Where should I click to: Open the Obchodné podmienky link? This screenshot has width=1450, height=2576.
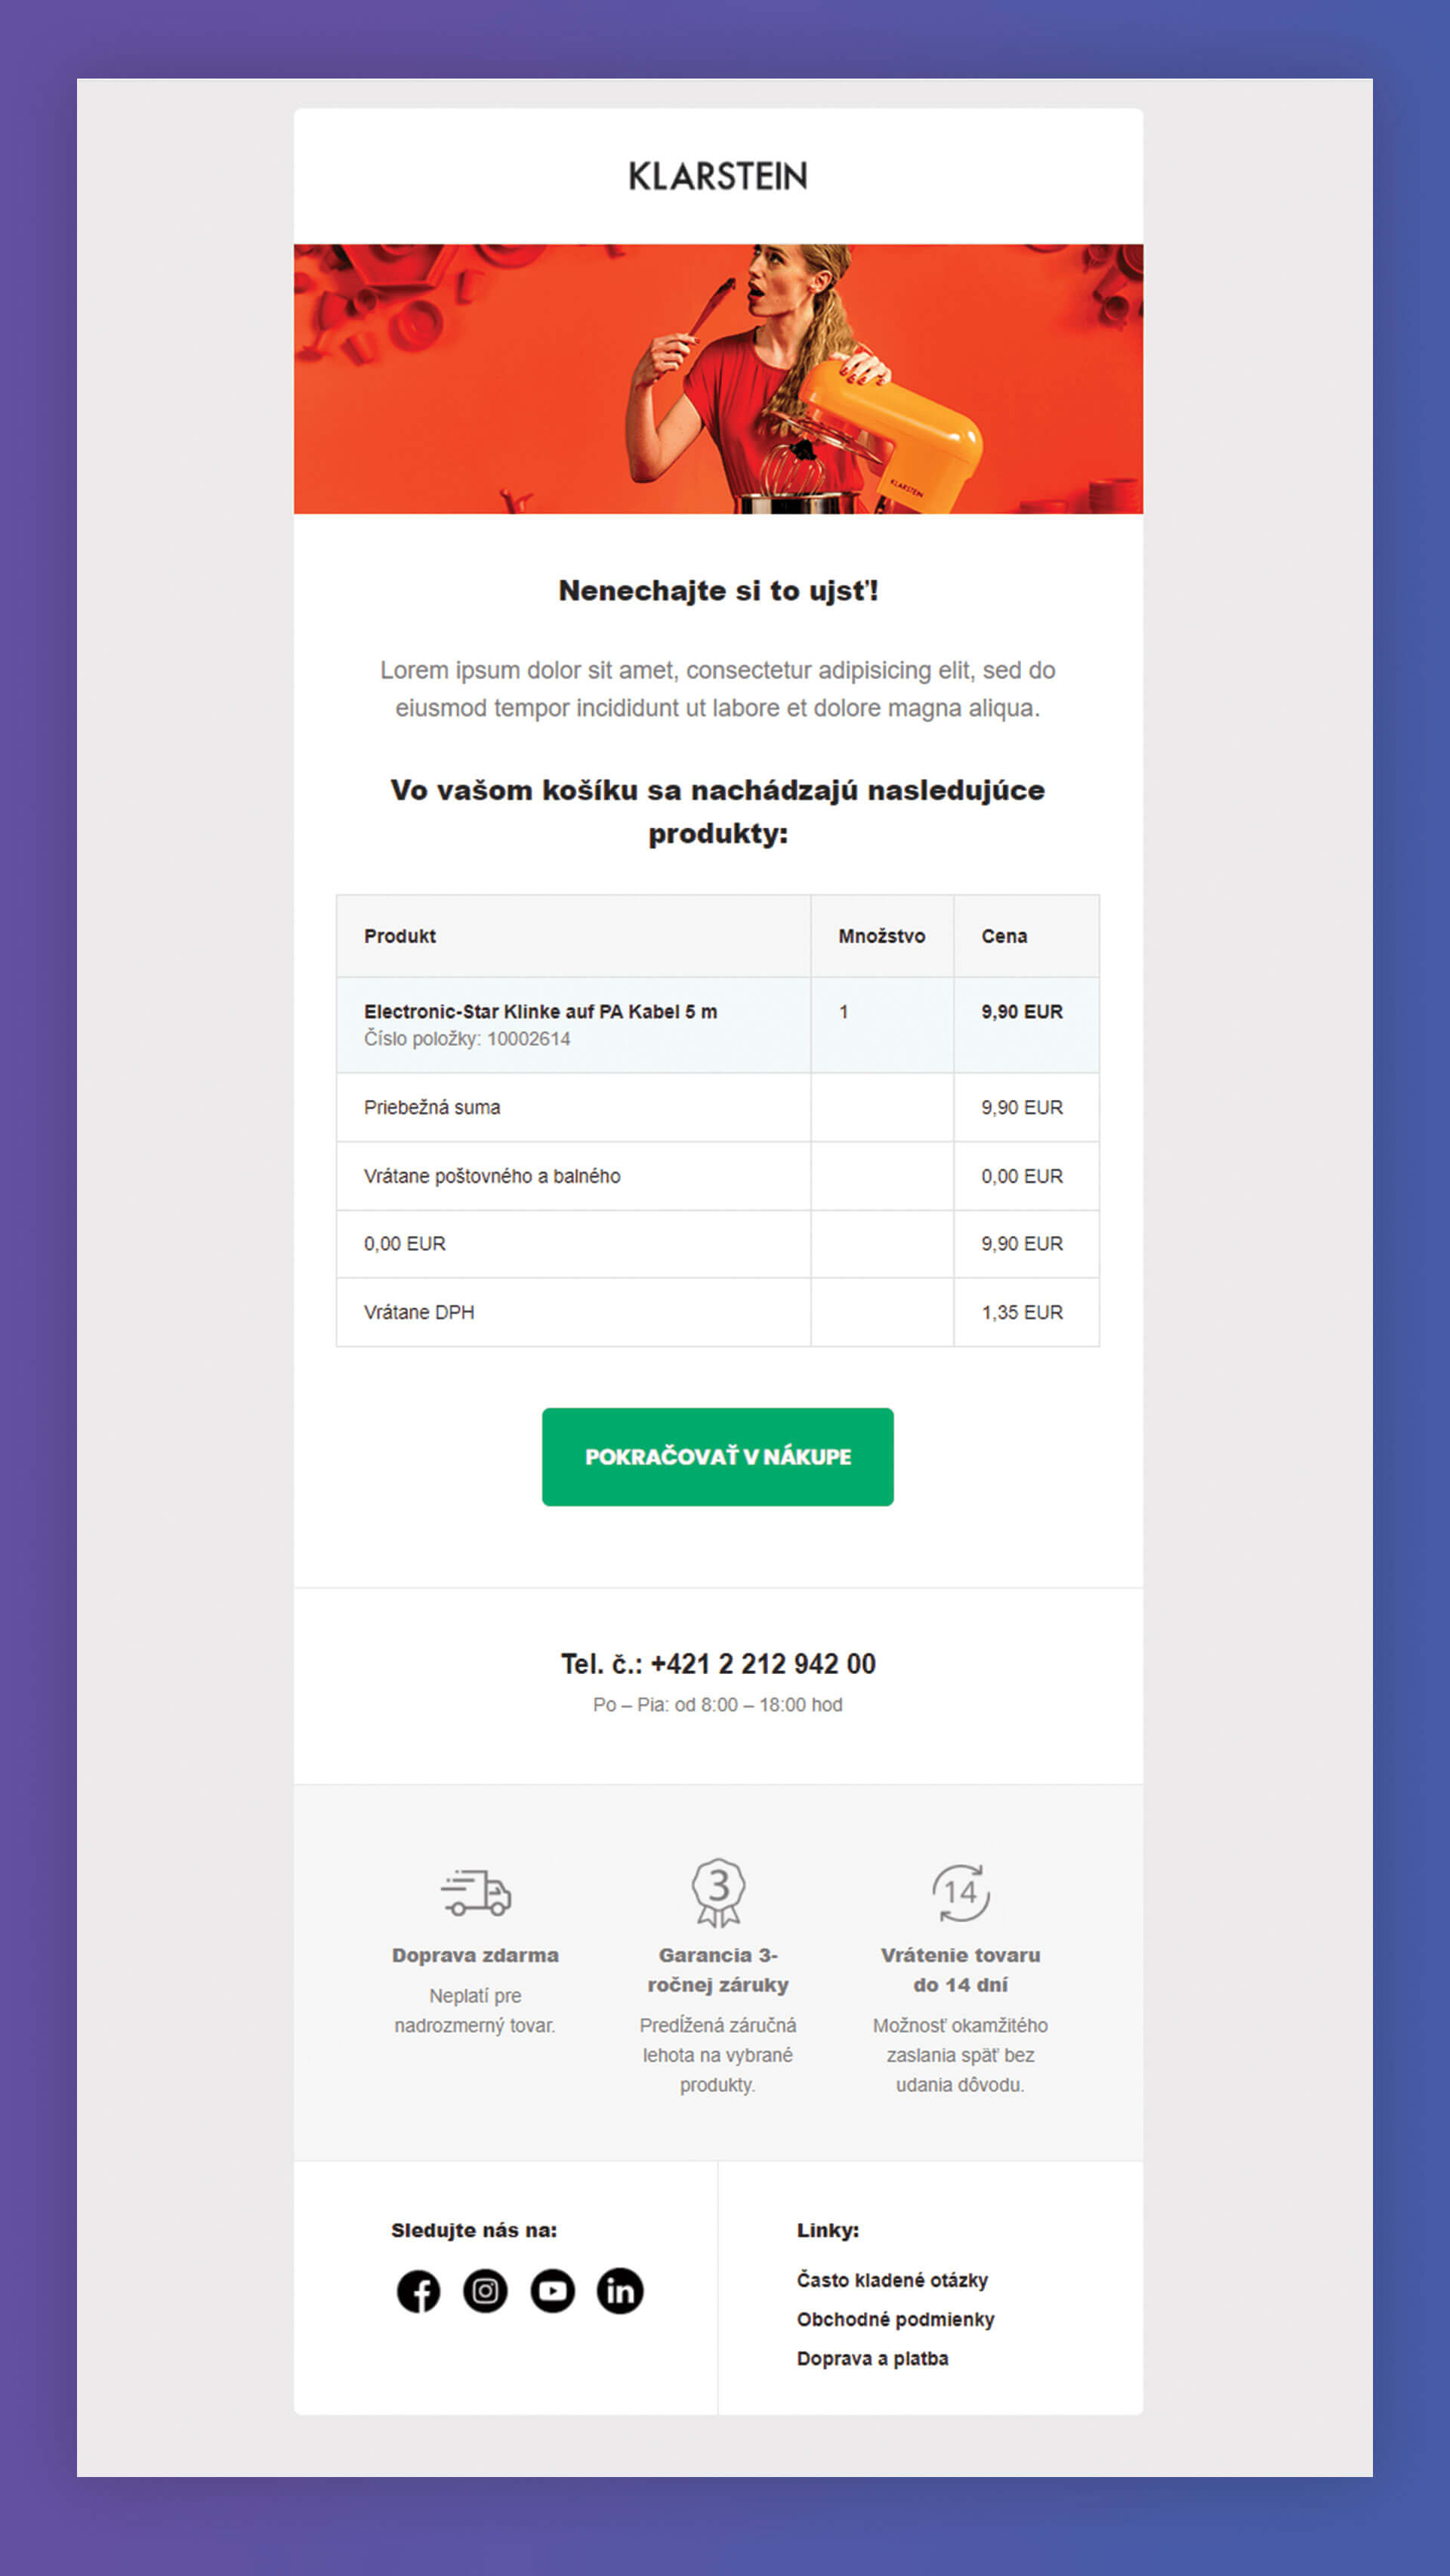point(895,2319)
